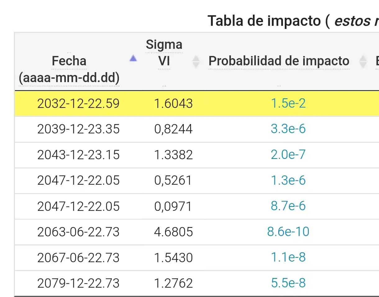The image size is (379, 297).
Task: Open the 3.3e-6 impact probability link
Action: pos(288,129)
